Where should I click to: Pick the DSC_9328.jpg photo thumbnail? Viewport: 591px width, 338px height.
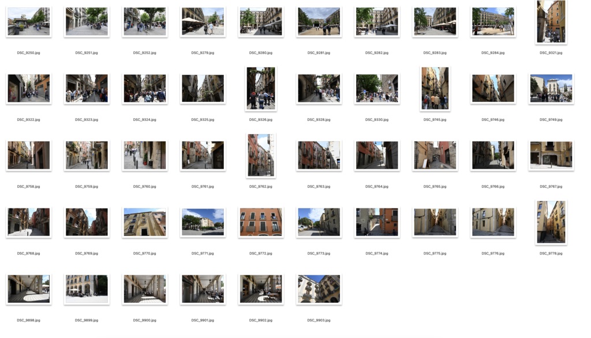(x=319, y=89)
